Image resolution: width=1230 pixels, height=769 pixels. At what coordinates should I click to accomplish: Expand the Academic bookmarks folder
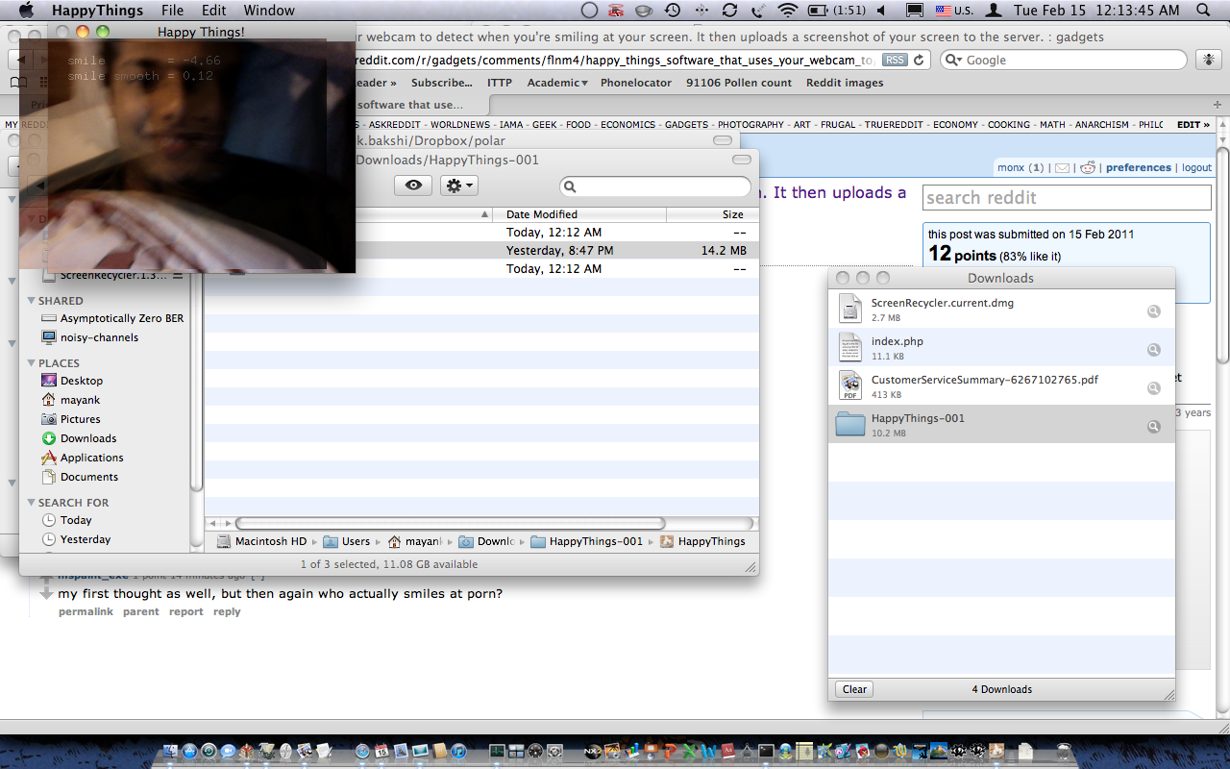[x=556, y=83]
